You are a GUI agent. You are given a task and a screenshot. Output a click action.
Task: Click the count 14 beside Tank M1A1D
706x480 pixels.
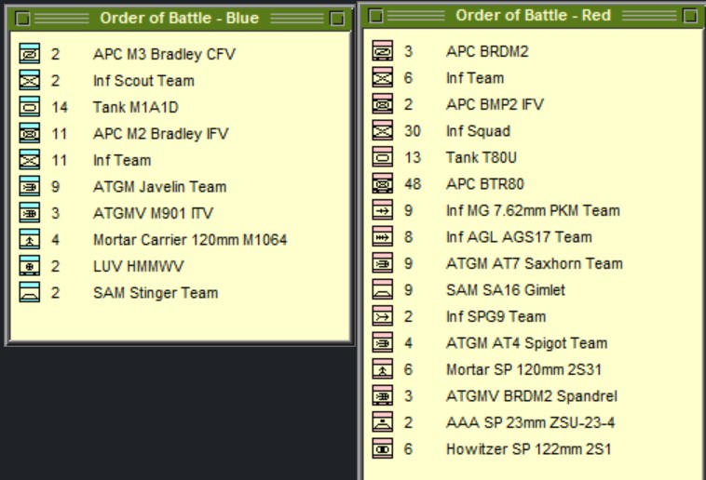click(x=60, y=107)
